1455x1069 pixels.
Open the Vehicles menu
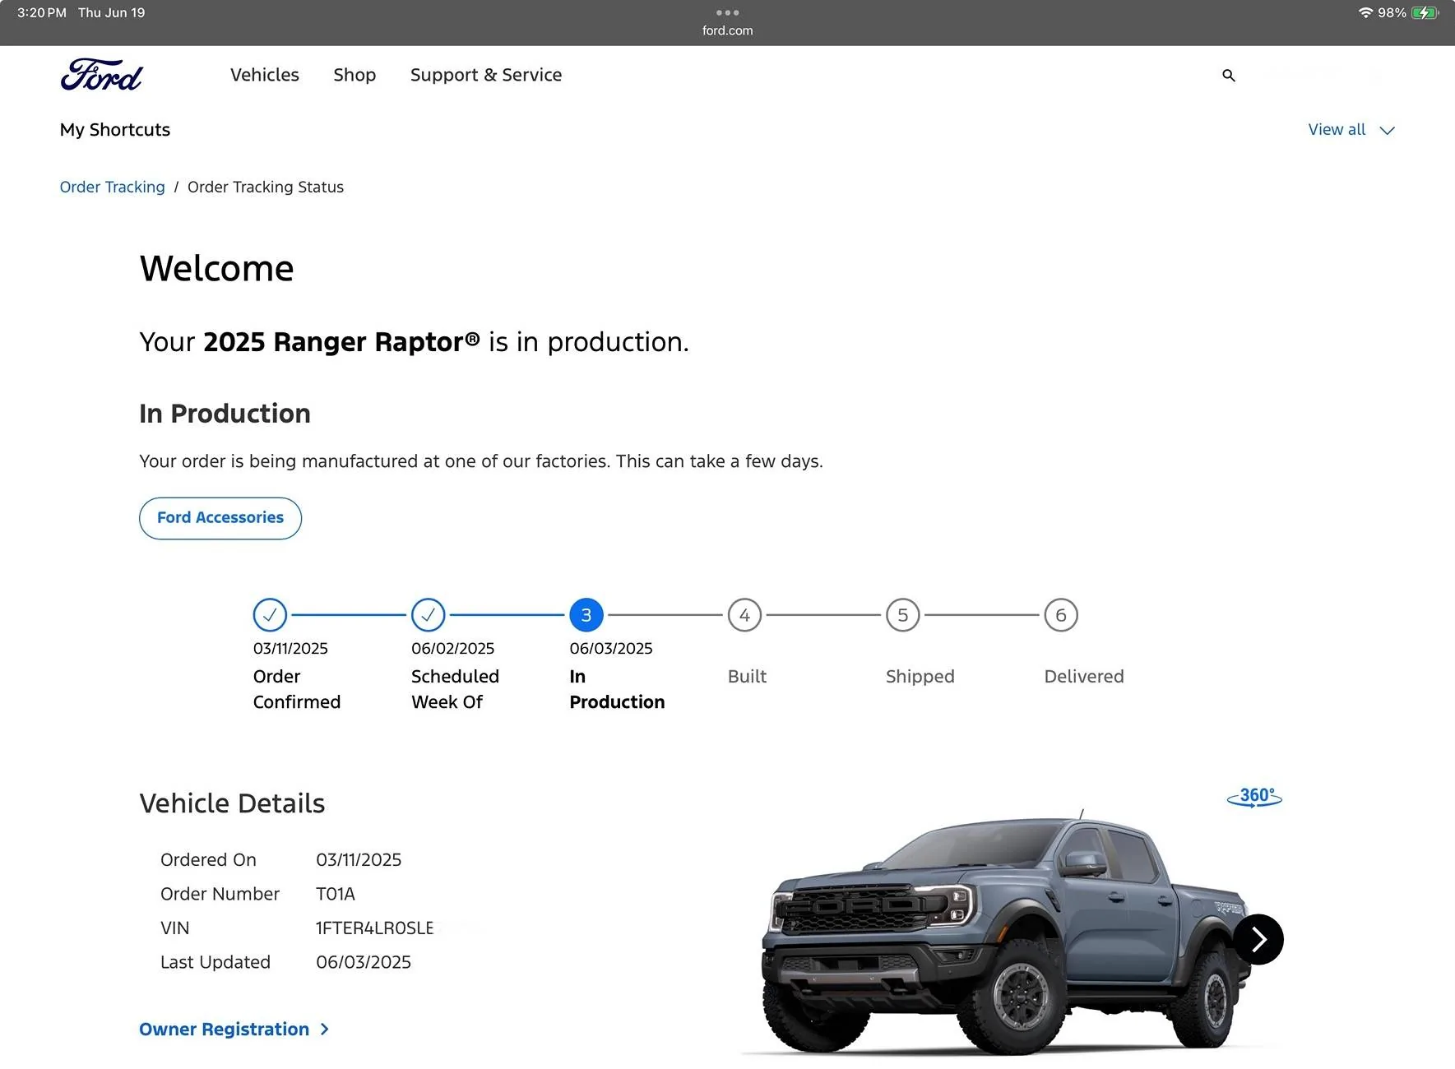coord(265,75)
